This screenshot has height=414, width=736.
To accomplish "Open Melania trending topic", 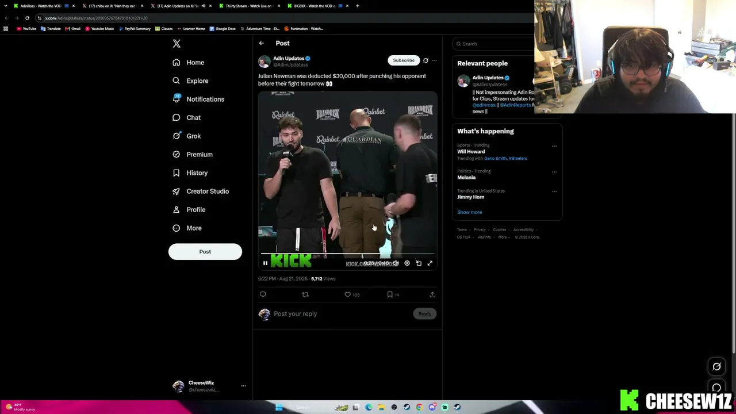I will [466, 178].
